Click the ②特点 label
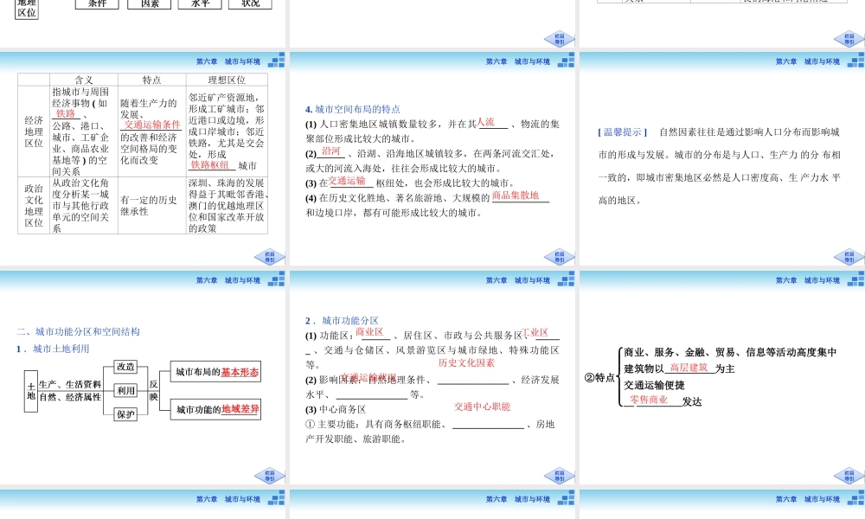865x519 pixels. point(599,378)
